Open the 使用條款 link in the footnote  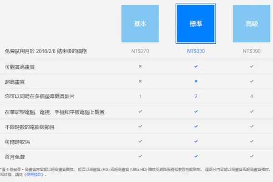point(34,174)
